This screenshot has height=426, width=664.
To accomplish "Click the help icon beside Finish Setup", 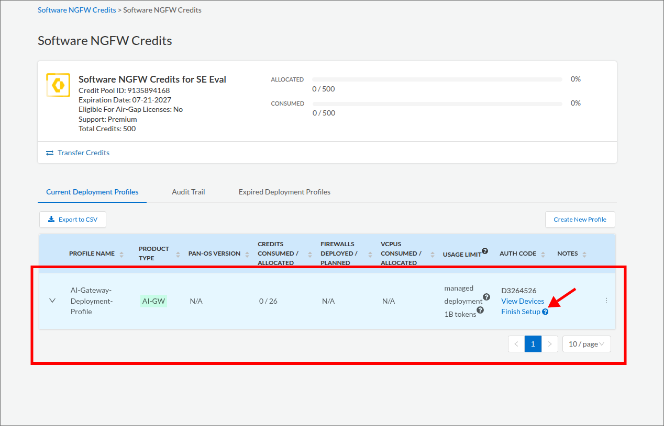I will tap(545, 312).
